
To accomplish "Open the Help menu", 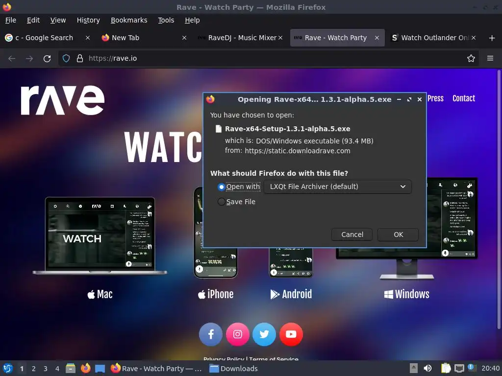I will 192,20.
